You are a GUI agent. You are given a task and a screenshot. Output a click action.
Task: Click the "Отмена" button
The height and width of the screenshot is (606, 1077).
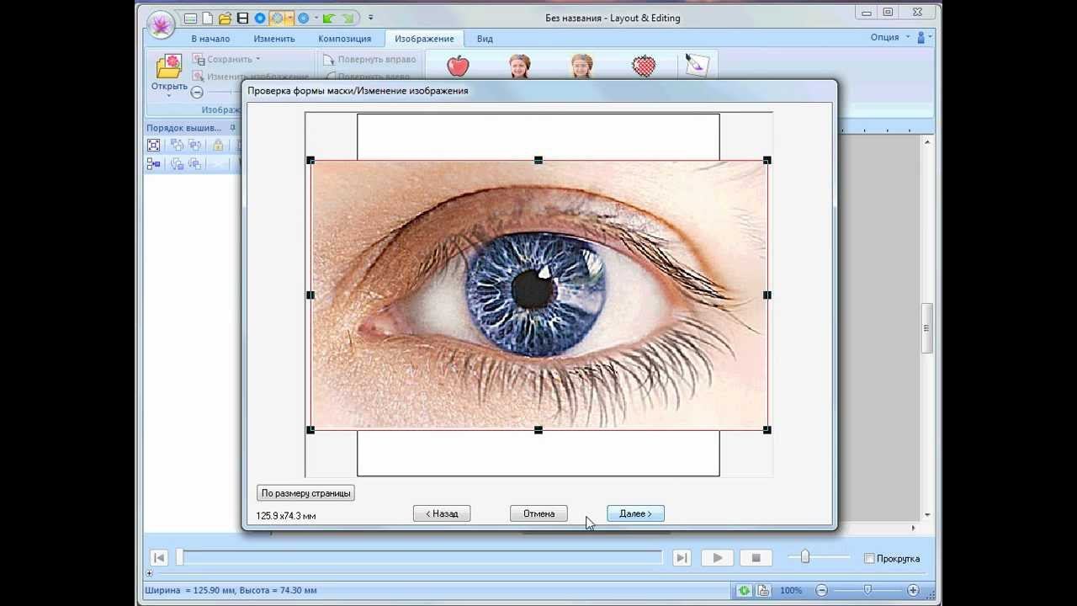pyautogui.click(x=538, y=513)
